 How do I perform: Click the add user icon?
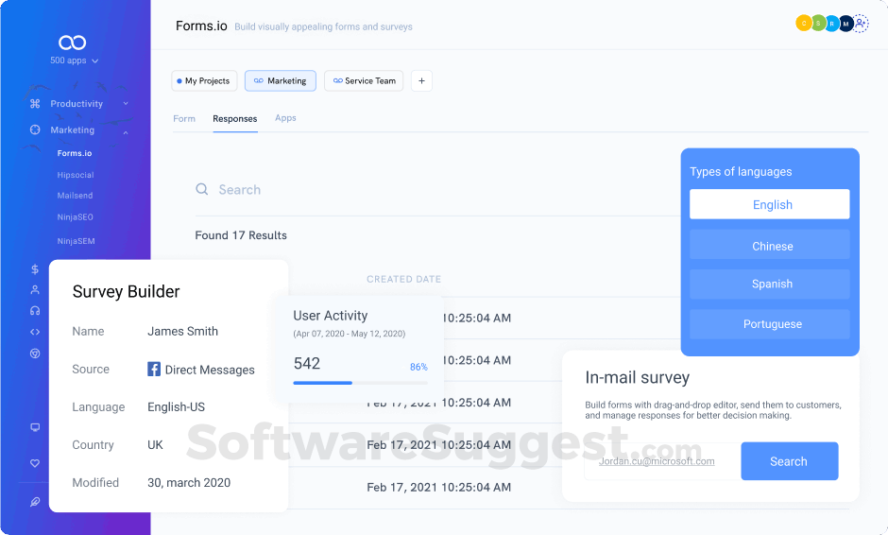coord(861,24)
